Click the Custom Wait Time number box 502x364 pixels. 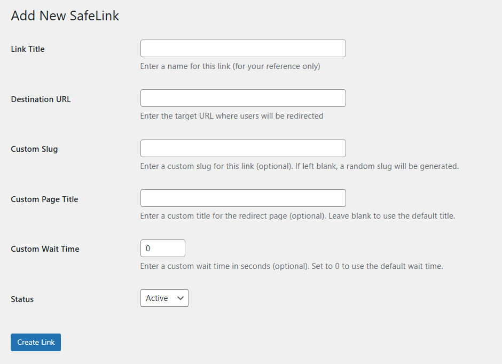coord(163,249)
